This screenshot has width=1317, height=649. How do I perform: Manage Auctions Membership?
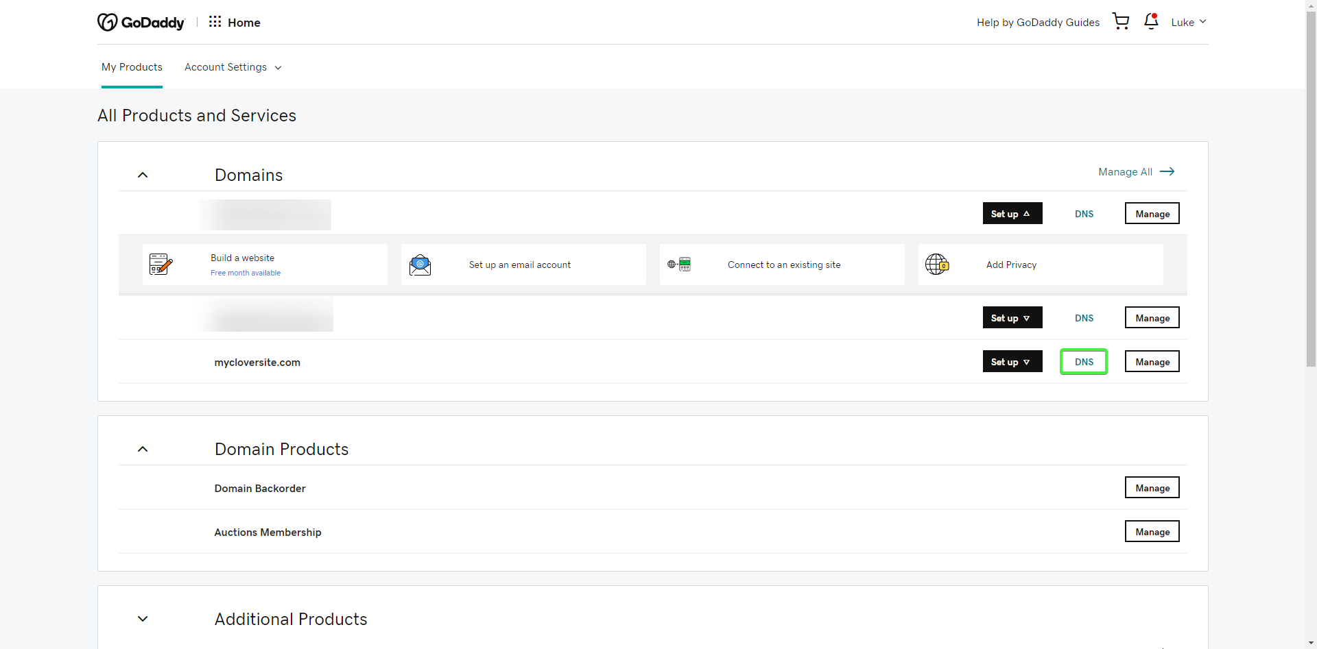tap(1152, 531)
